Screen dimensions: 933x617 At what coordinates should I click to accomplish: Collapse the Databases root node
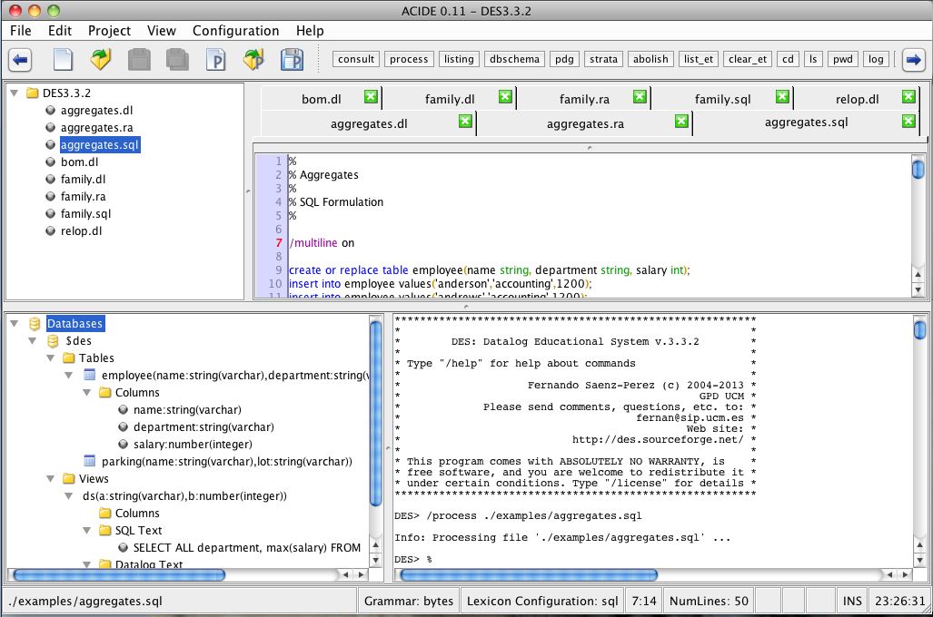(x=15, y=323)
